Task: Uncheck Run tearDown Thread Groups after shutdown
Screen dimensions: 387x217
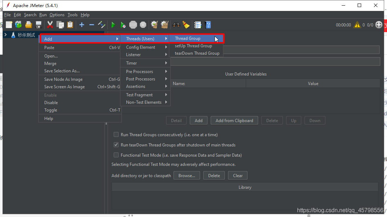Action: [116, 145]
